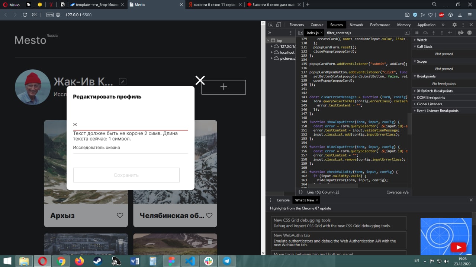The image size is (476, 267).
Task: Toggle deactivate breakpoints icon
Action: pos(461,33)
